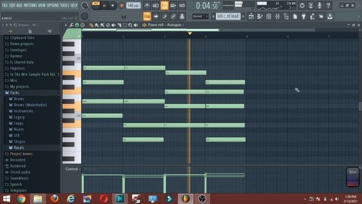Adjust the main pitch knob
This screenshot has height=204, width=362.
(x=85, y=16)
